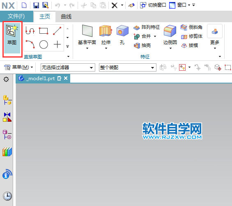The height and width of the screenshot is (206, 232).
Task: Open the Delete X dropdown arrow
Action: pyautogui.click(x=122, y=5)
